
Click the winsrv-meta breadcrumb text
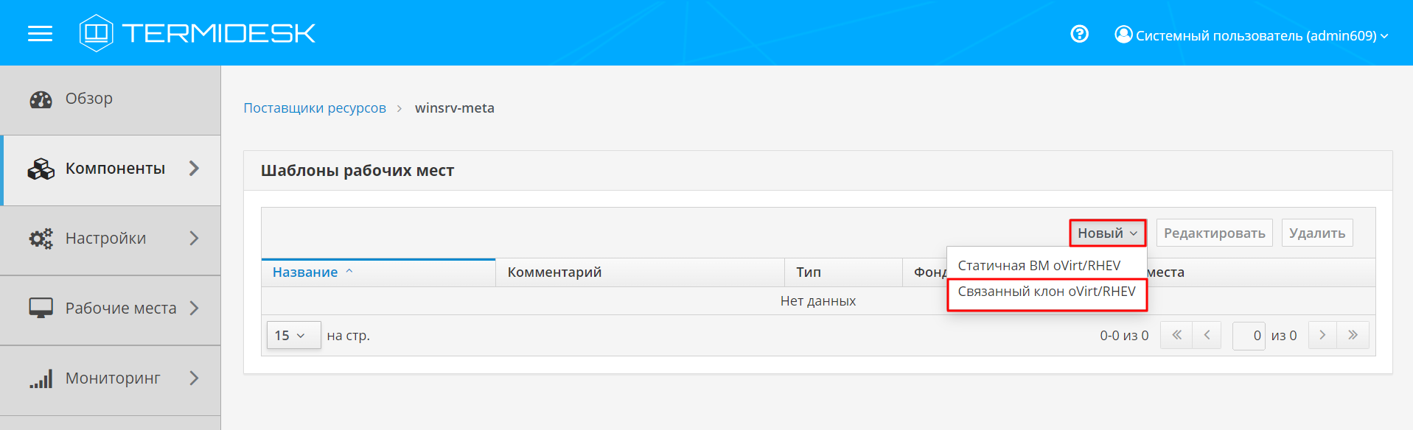(455, 108)
